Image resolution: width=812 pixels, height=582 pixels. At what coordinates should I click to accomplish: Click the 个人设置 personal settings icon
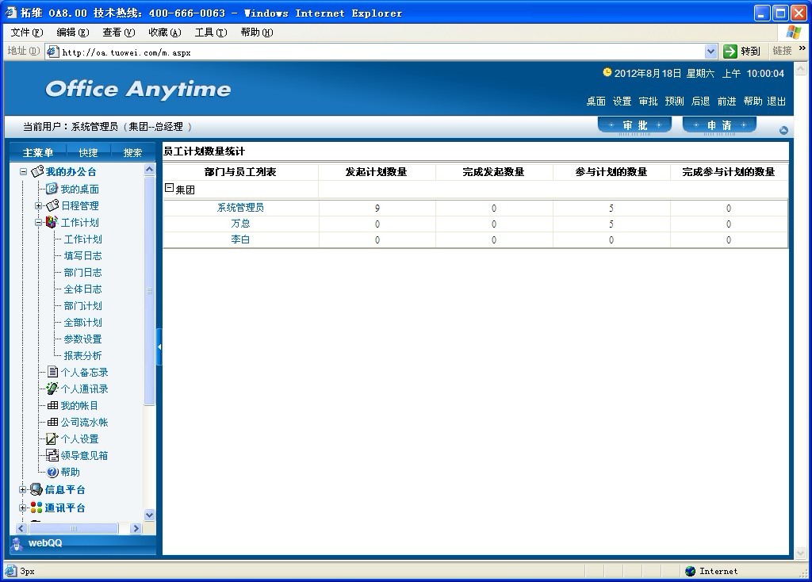tap(52, 438)
